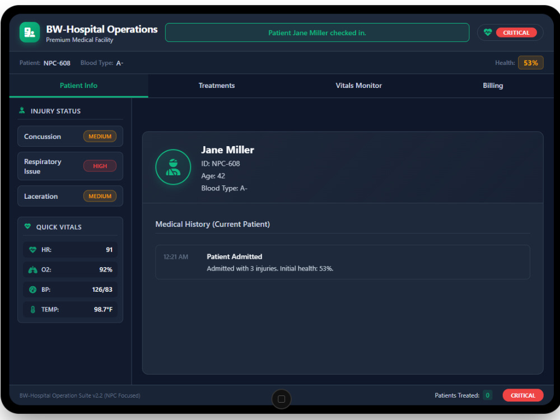Click the HIGH badge on Respiratory Issue
Viewport: 560px width, 420px height.
click(x=100, y=166)
